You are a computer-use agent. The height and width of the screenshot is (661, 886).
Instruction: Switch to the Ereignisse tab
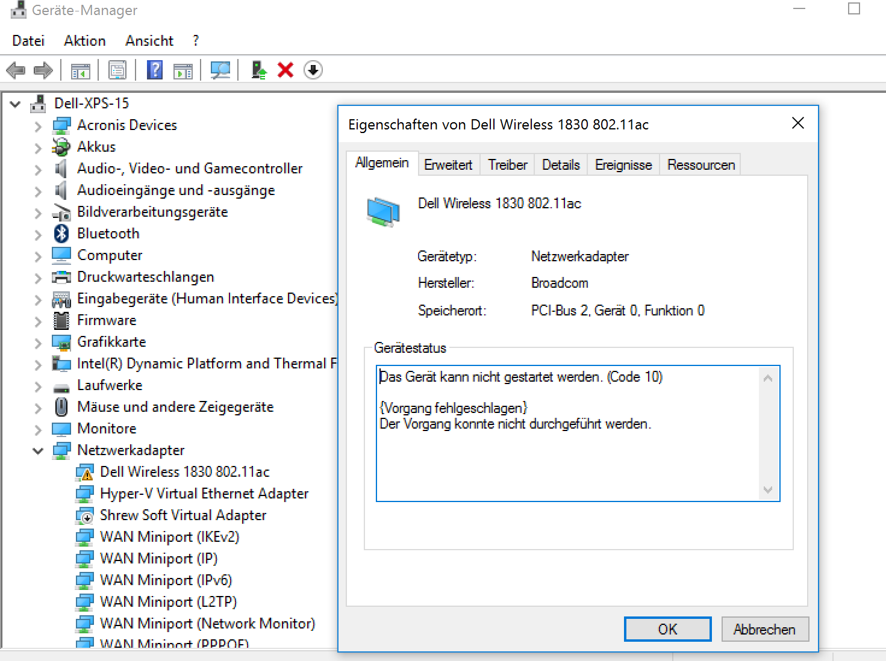pyautogui.click(x=623, y=165)
